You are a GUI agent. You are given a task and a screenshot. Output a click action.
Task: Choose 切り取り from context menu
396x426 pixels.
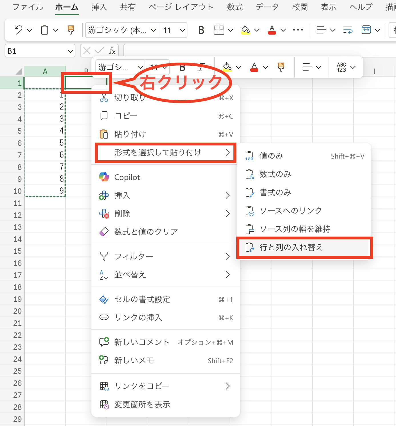coord(166,98)
